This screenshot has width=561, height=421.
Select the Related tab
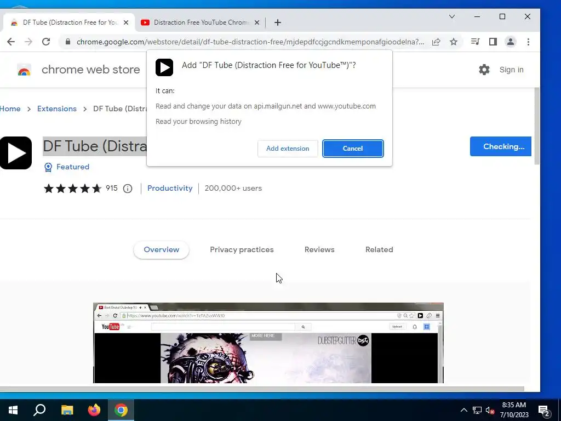tap(379, 249)
